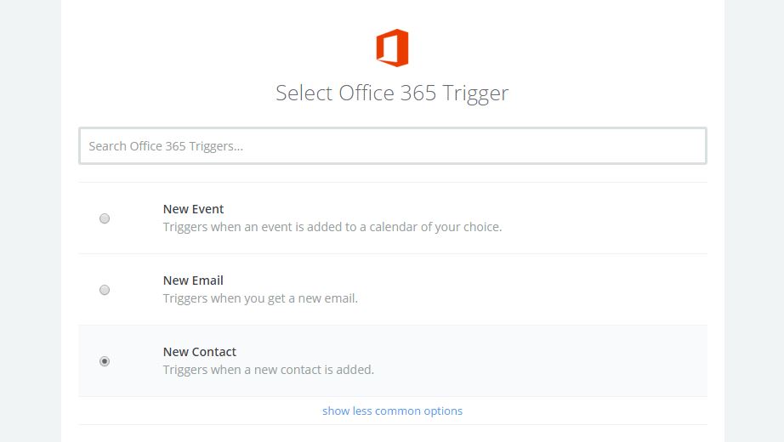Click the highlighted New Contact row
The height and width of the screenshot is (442, 784).
click(553, 361)
